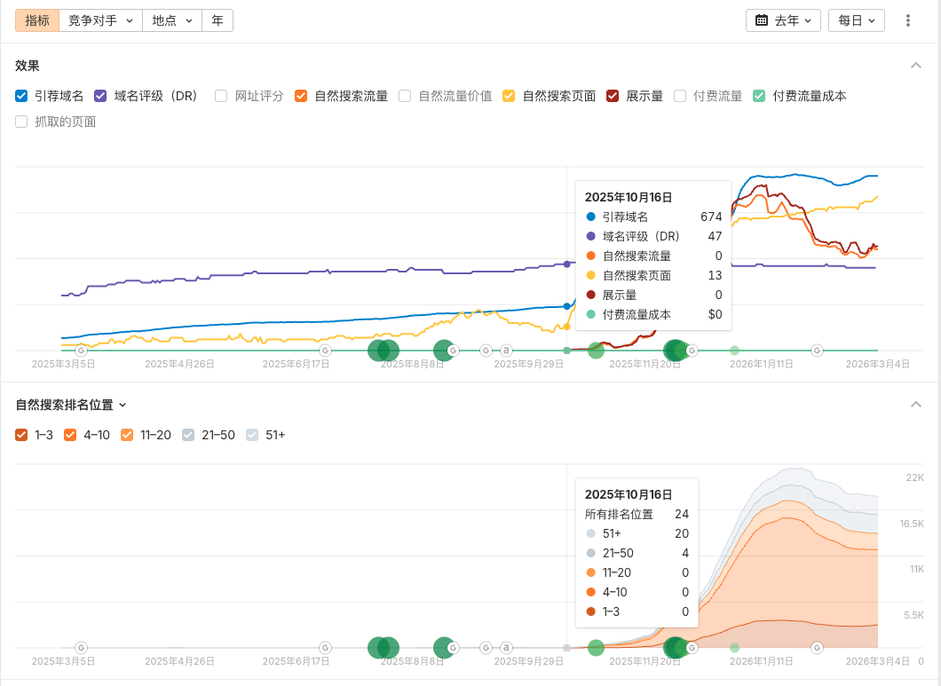Click 674 value in 效果 tooltip
This screenshot has width=941, height=686.
pos(711,217)
